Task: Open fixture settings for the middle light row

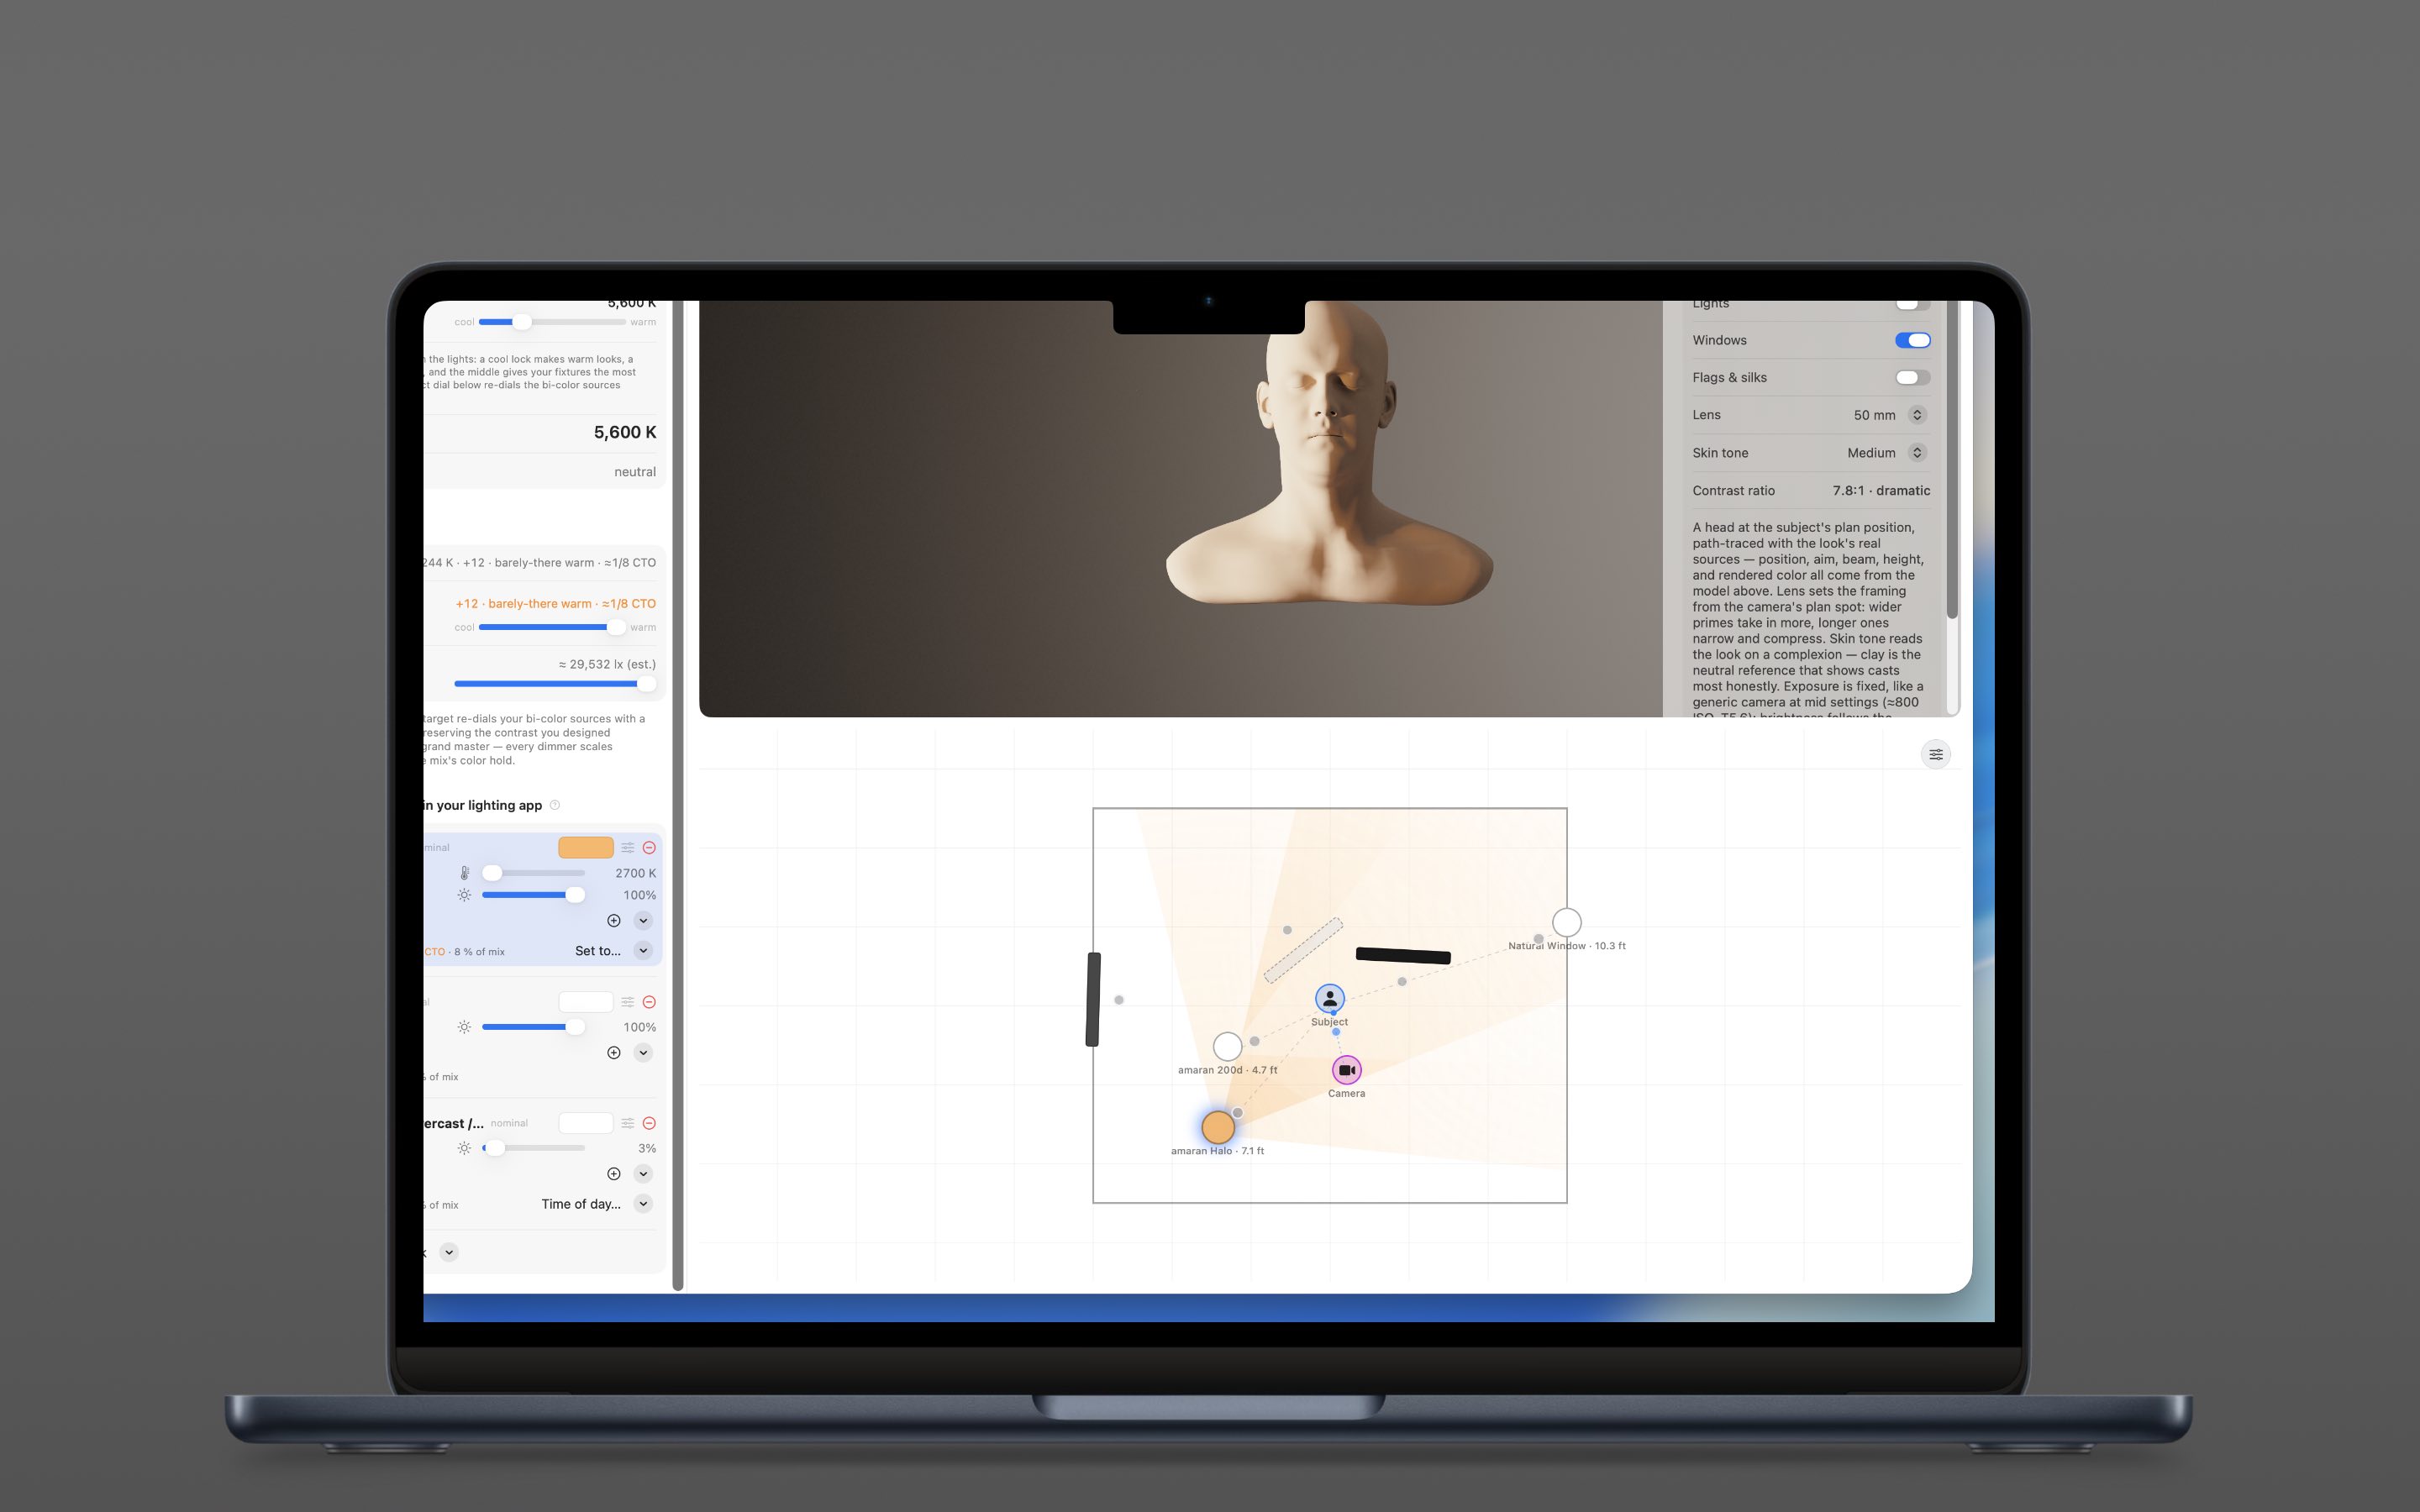Action: pyautogui.click(x=628, y=1001)
